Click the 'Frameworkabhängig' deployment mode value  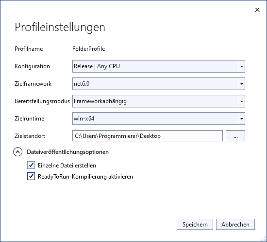point(100,101)
